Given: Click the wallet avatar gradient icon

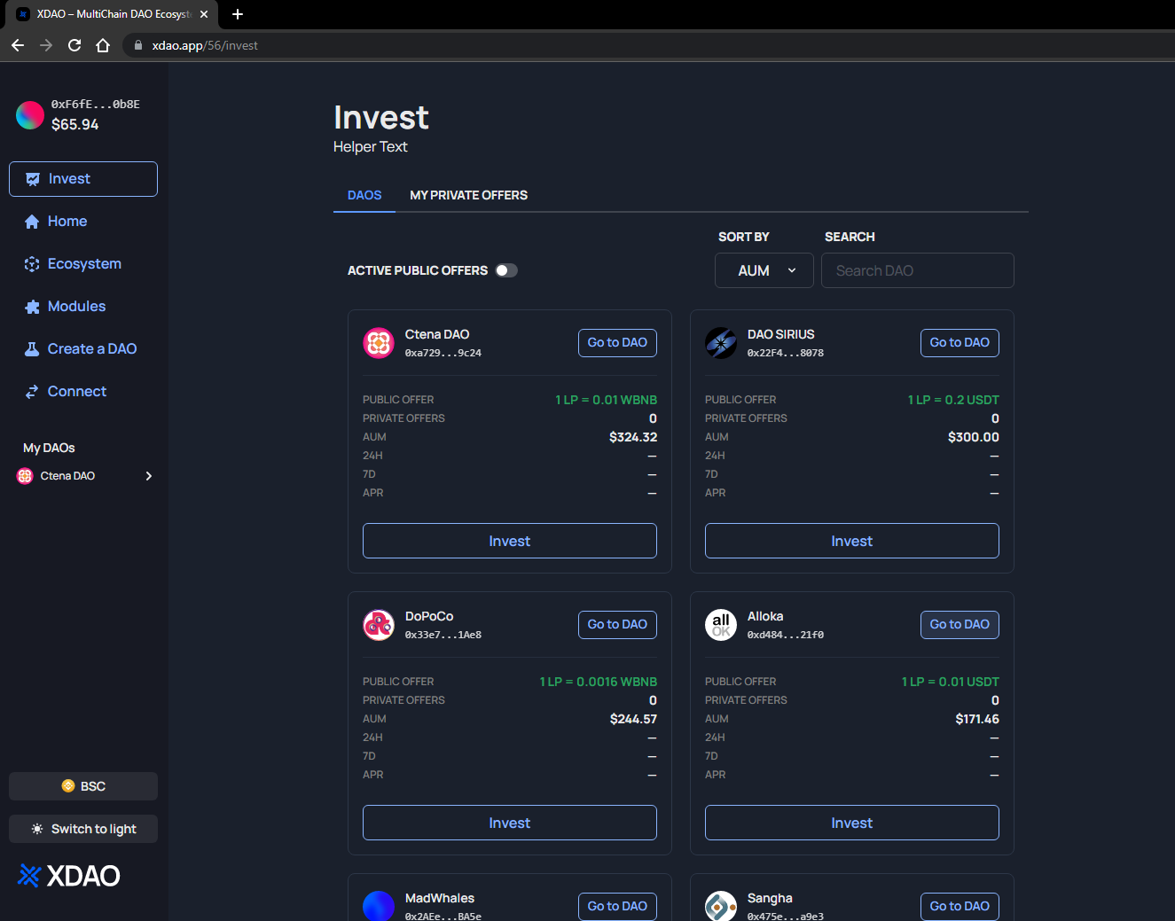Looking at the screenshot, I should coord(30,115).
